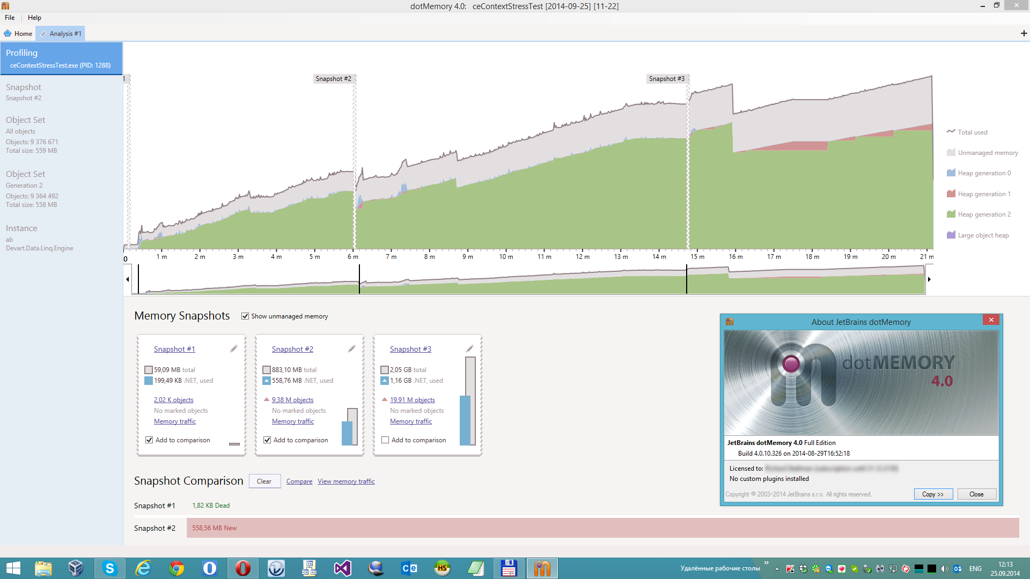Viewport: 1030px width, 579px height.
Task: Open Snapshot #2 link in snapshots panel
Action: (292, 349)
